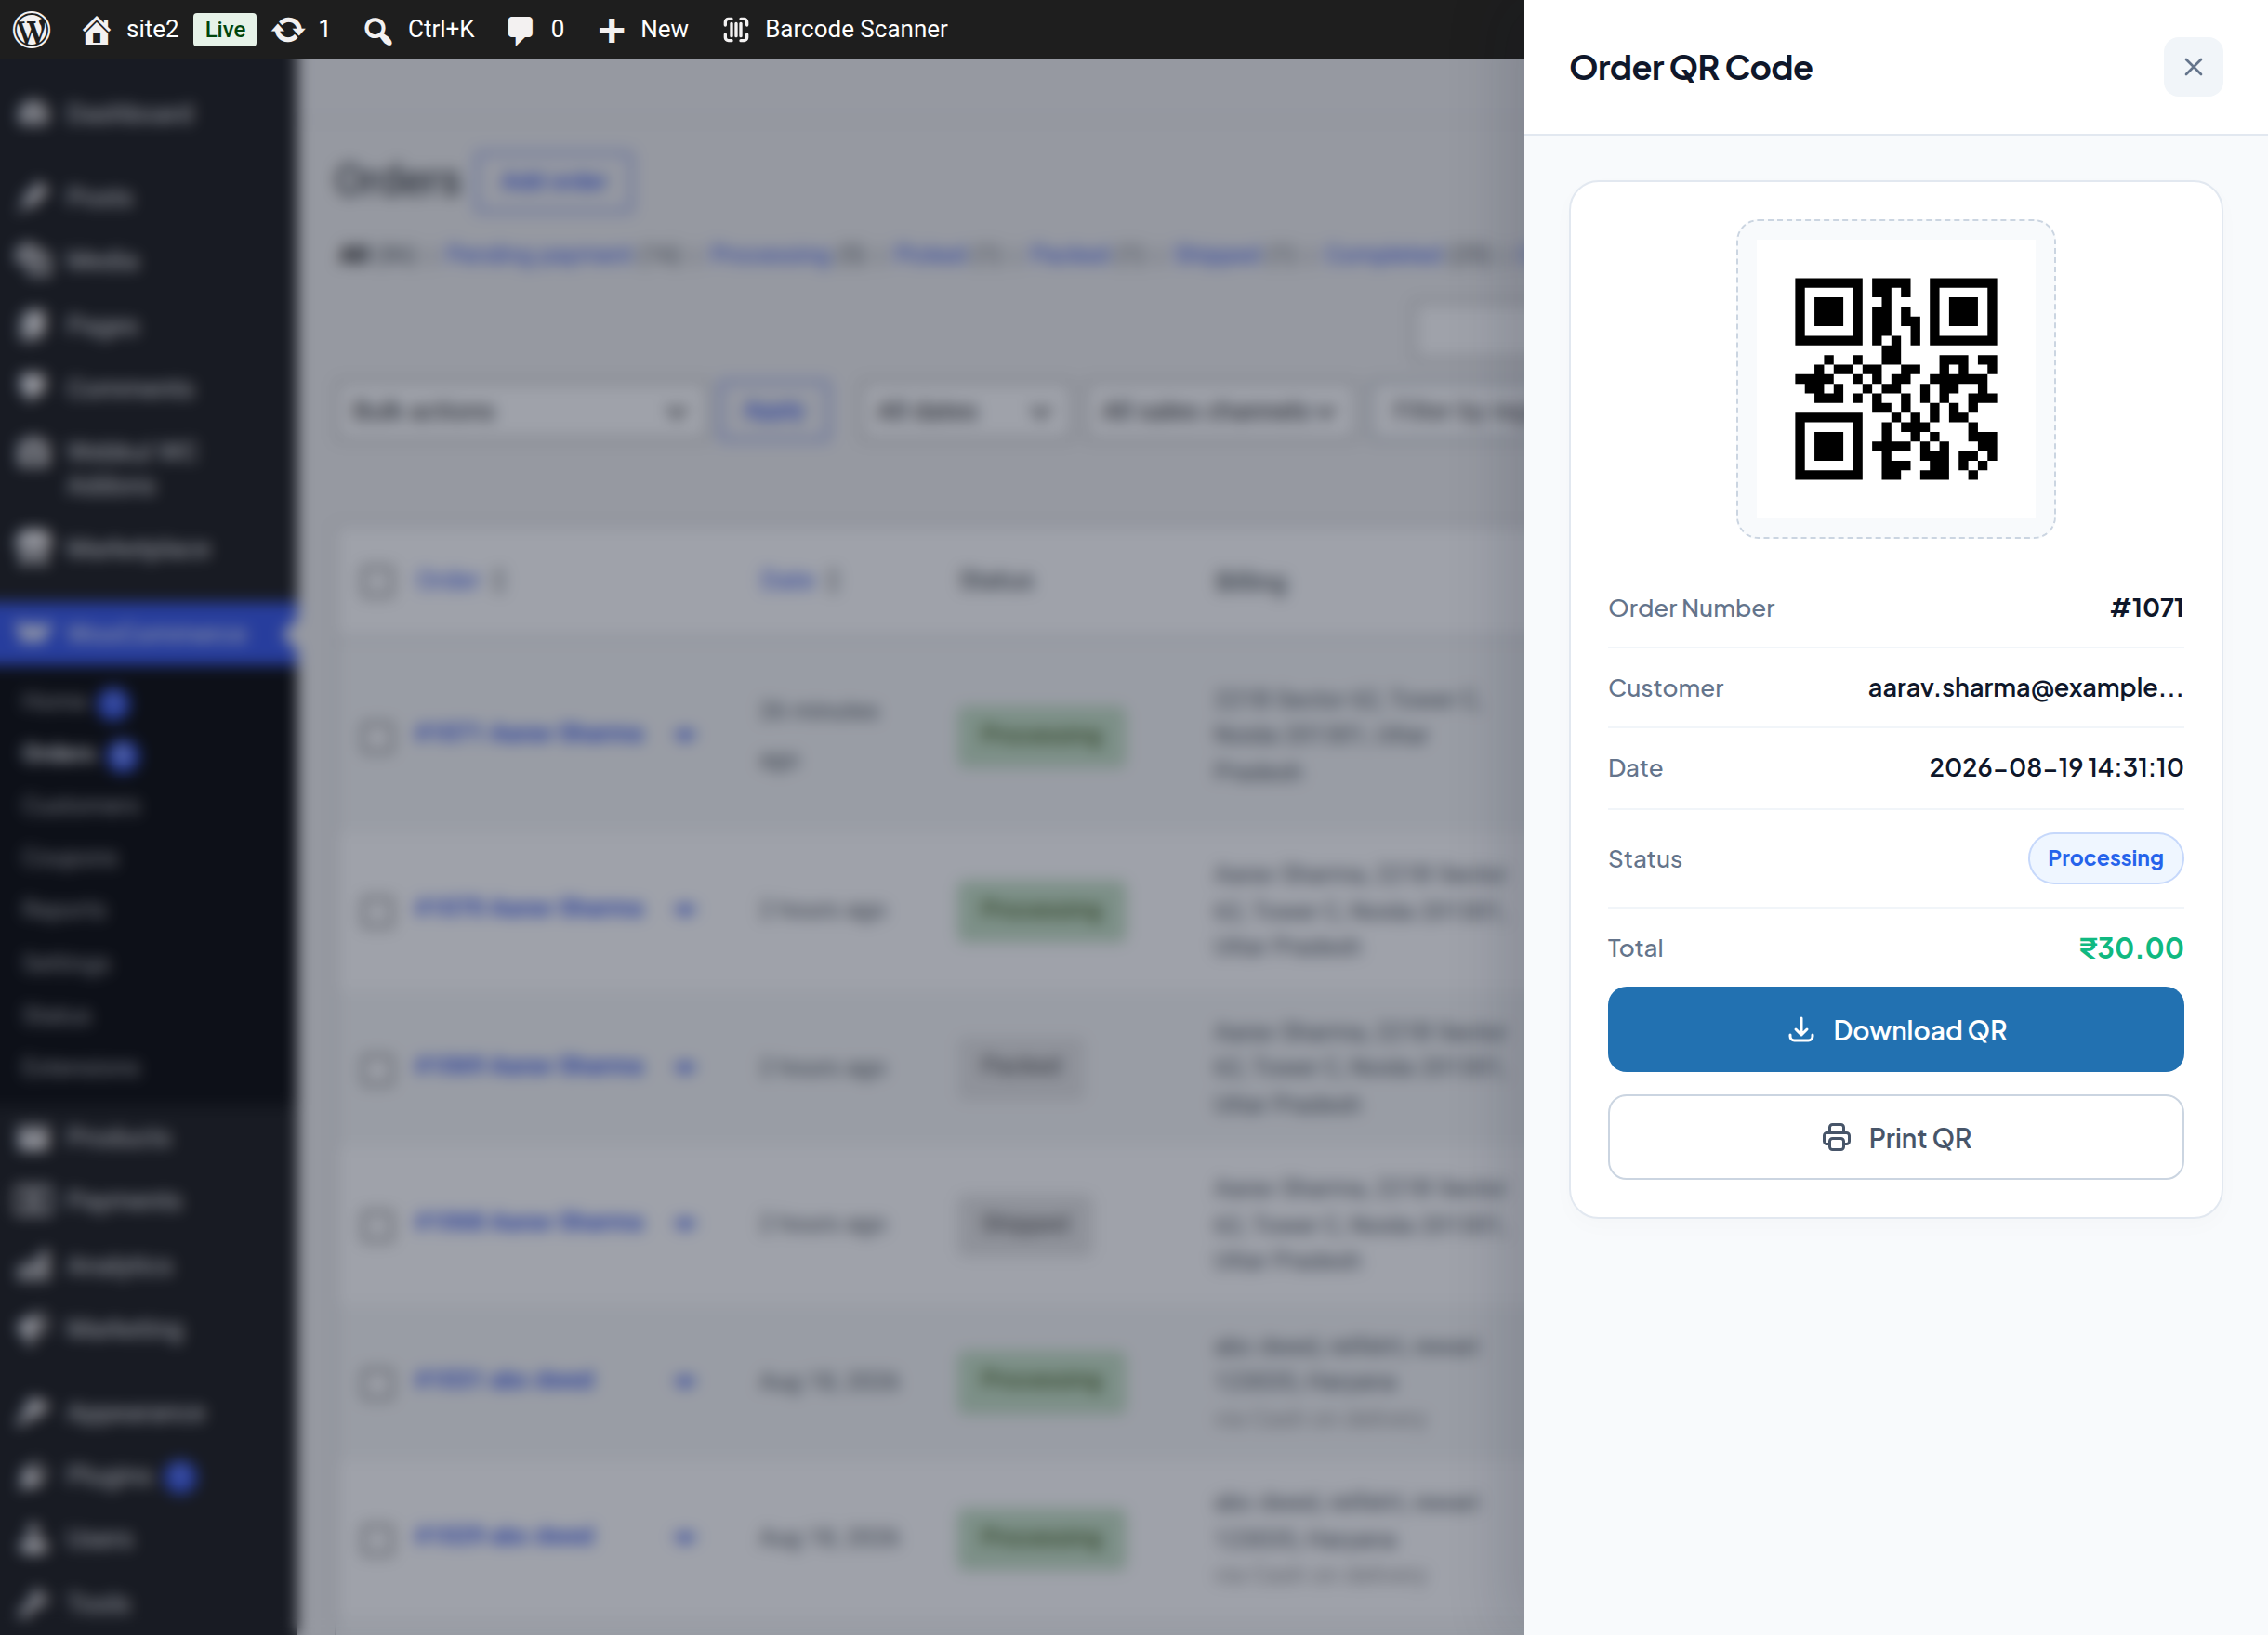Open the Barcode Scanner icon

click(x=736, y=29)
